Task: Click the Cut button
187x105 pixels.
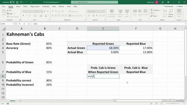Action: [x=9, y=10]
